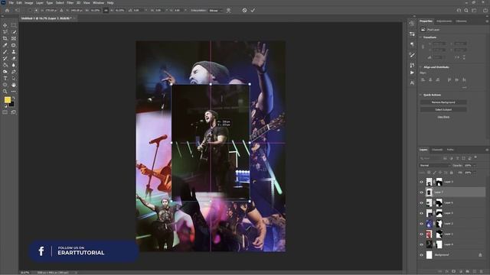Viewport: 490px width, 275px height.
Task: Click align left edges icon
Action: click(423, 79)
